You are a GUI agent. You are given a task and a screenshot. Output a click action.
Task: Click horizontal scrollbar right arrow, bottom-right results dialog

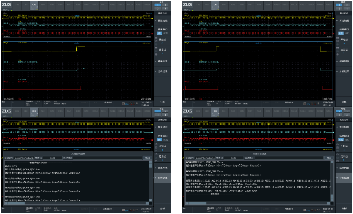(329, 203)
